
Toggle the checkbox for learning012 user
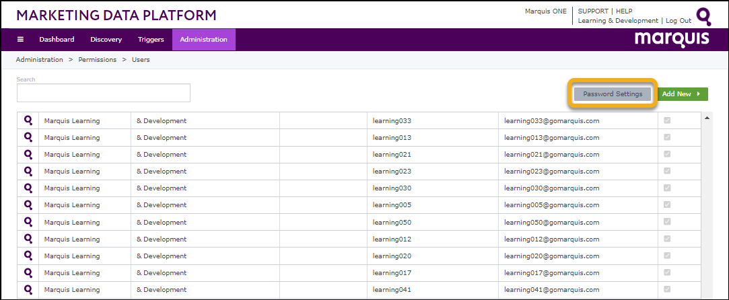pyautogui.click(x=667, y=239)
